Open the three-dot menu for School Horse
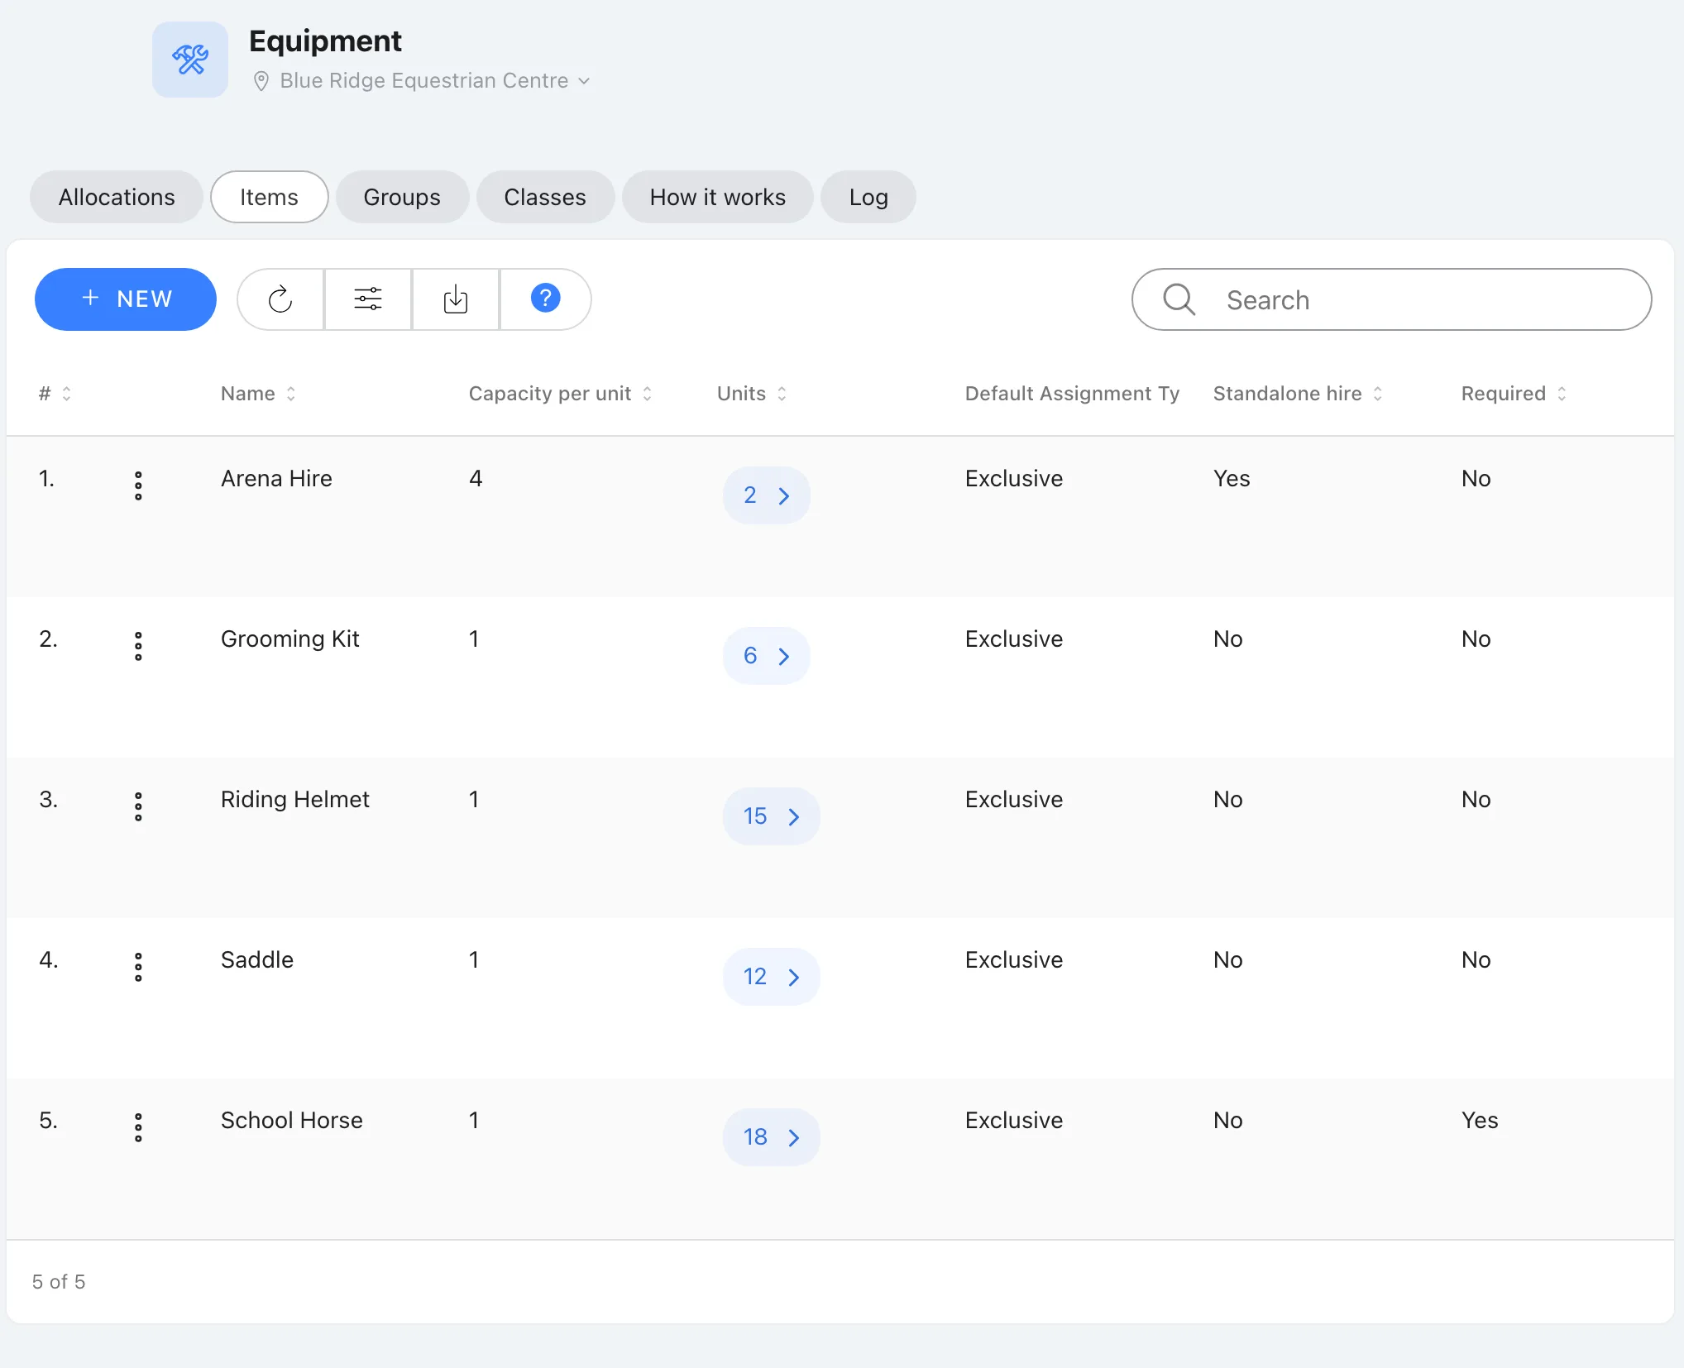The image size is (1684, 1368). point(138,1127)
